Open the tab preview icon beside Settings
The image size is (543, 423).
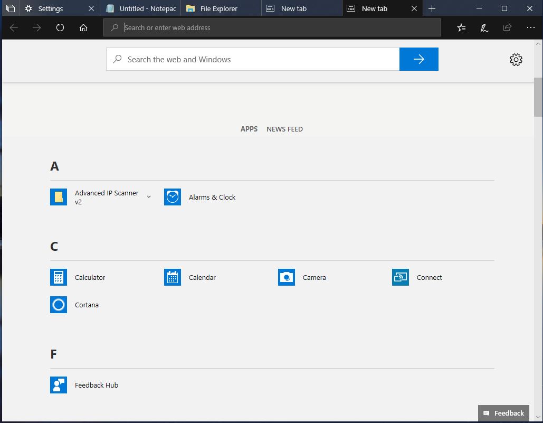click(x=11, y=8)
